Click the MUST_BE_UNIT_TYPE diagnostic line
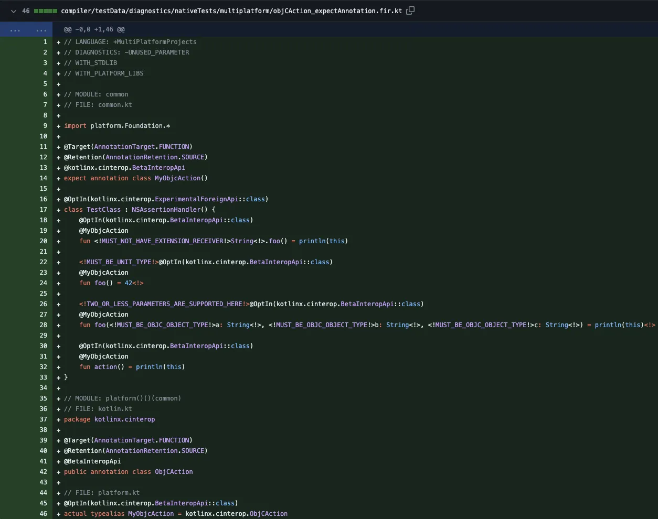Viewport: 658px width, 519px height. pyautogui.click(x=206, y=262)
